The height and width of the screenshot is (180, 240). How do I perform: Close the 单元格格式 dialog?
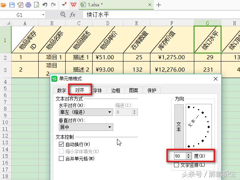[x=216, y=79]
